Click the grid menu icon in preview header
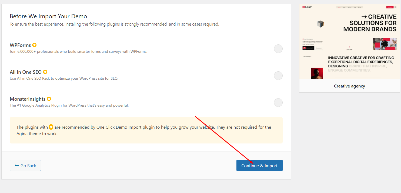 click(x=396, y=7)
